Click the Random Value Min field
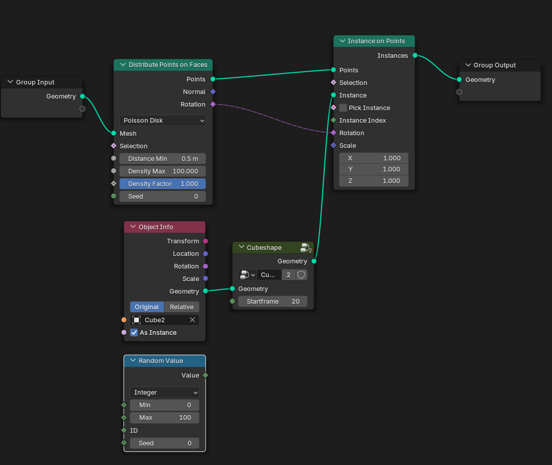This screenshot has height=465, width=552. [164, 405]
